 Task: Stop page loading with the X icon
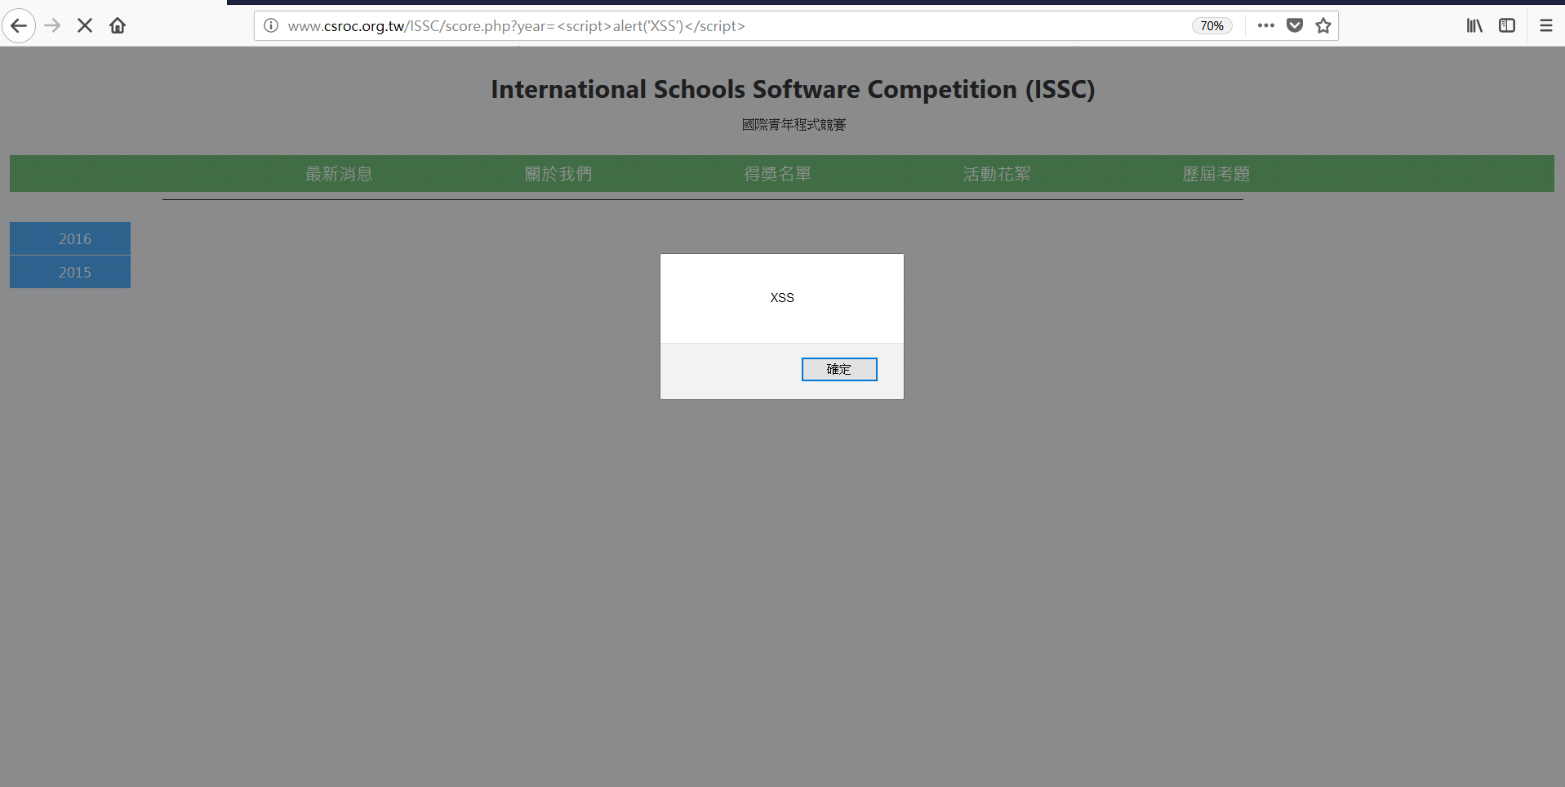[85, 25]
